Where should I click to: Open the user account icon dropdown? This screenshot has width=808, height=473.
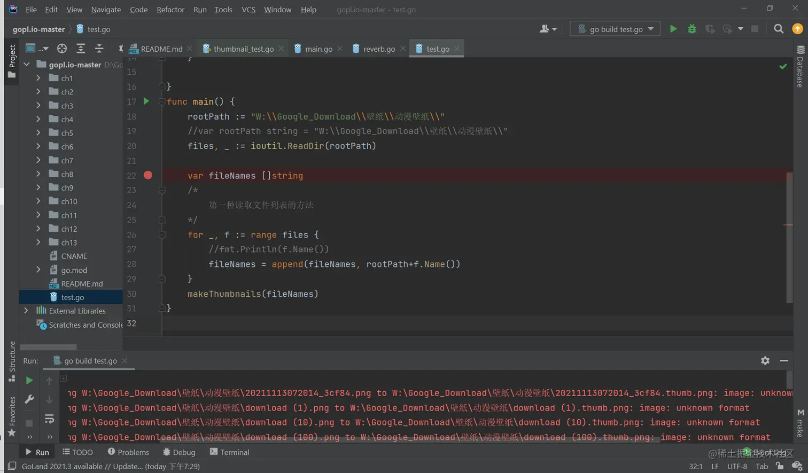click(x=548, y=29)
